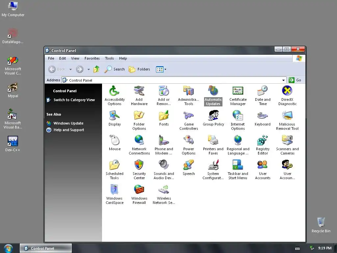Switch to Category View
The height and width of the screenshot is (253, 337).
click(74, 100)
